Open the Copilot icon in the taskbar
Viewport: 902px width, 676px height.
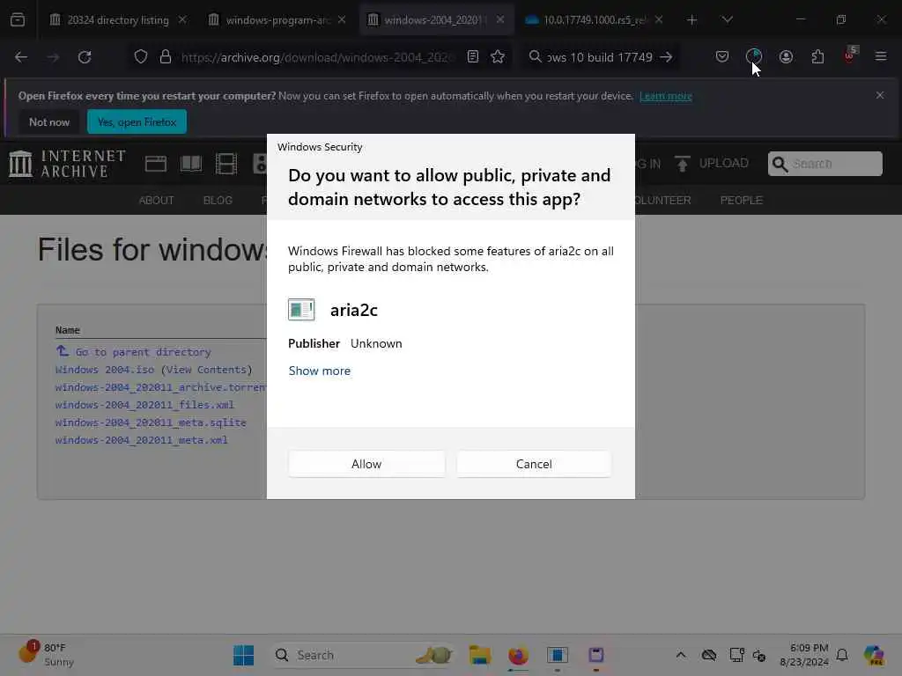click(x=874, y=655)
